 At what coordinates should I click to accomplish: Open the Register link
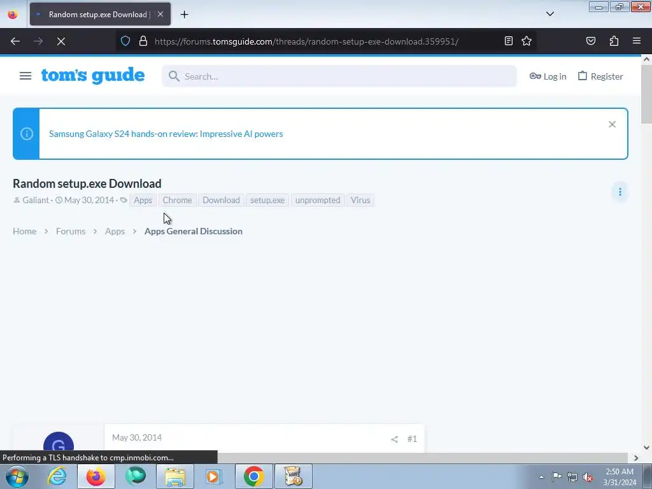click(600, 76)
